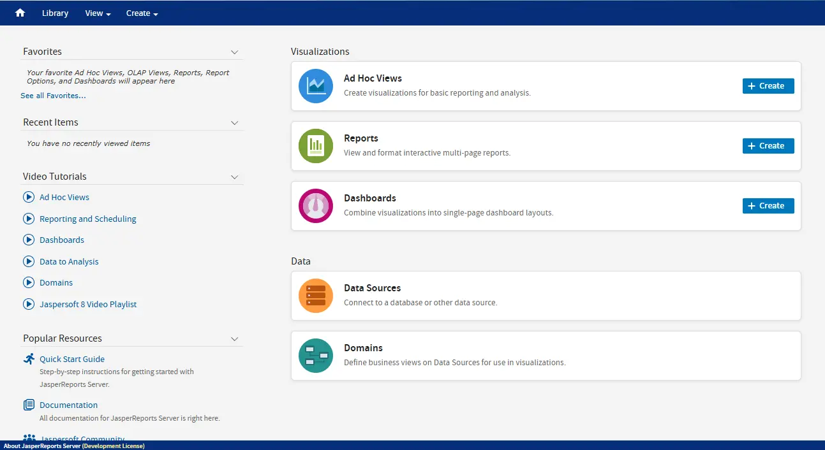Screen dimensions: 825x450
Task: Collapse the Video Tutorials panel chevron
Action: (234, 177)
